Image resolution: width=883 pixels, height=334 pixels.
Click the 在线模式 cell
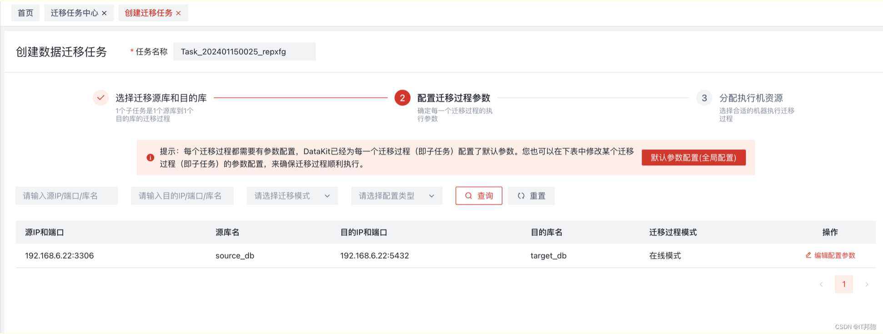665,255
